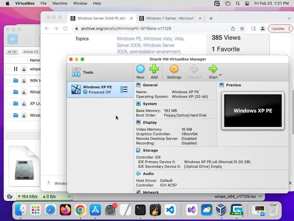
Task: Toggle Chrome's side panel icon
Action: coord(253,28)
